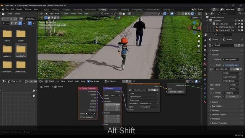Open the viewport Options button
This screenshot has height=138, width=245.
coord(196,18)
